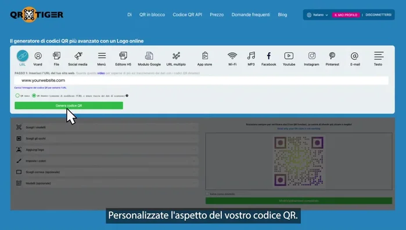Go to Codice QR API page
Viewport: 406px width, 230px height.
[x=188, y=14]
